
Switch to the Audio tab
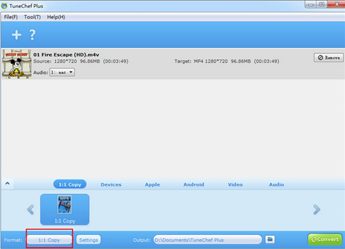coord(277,185)
